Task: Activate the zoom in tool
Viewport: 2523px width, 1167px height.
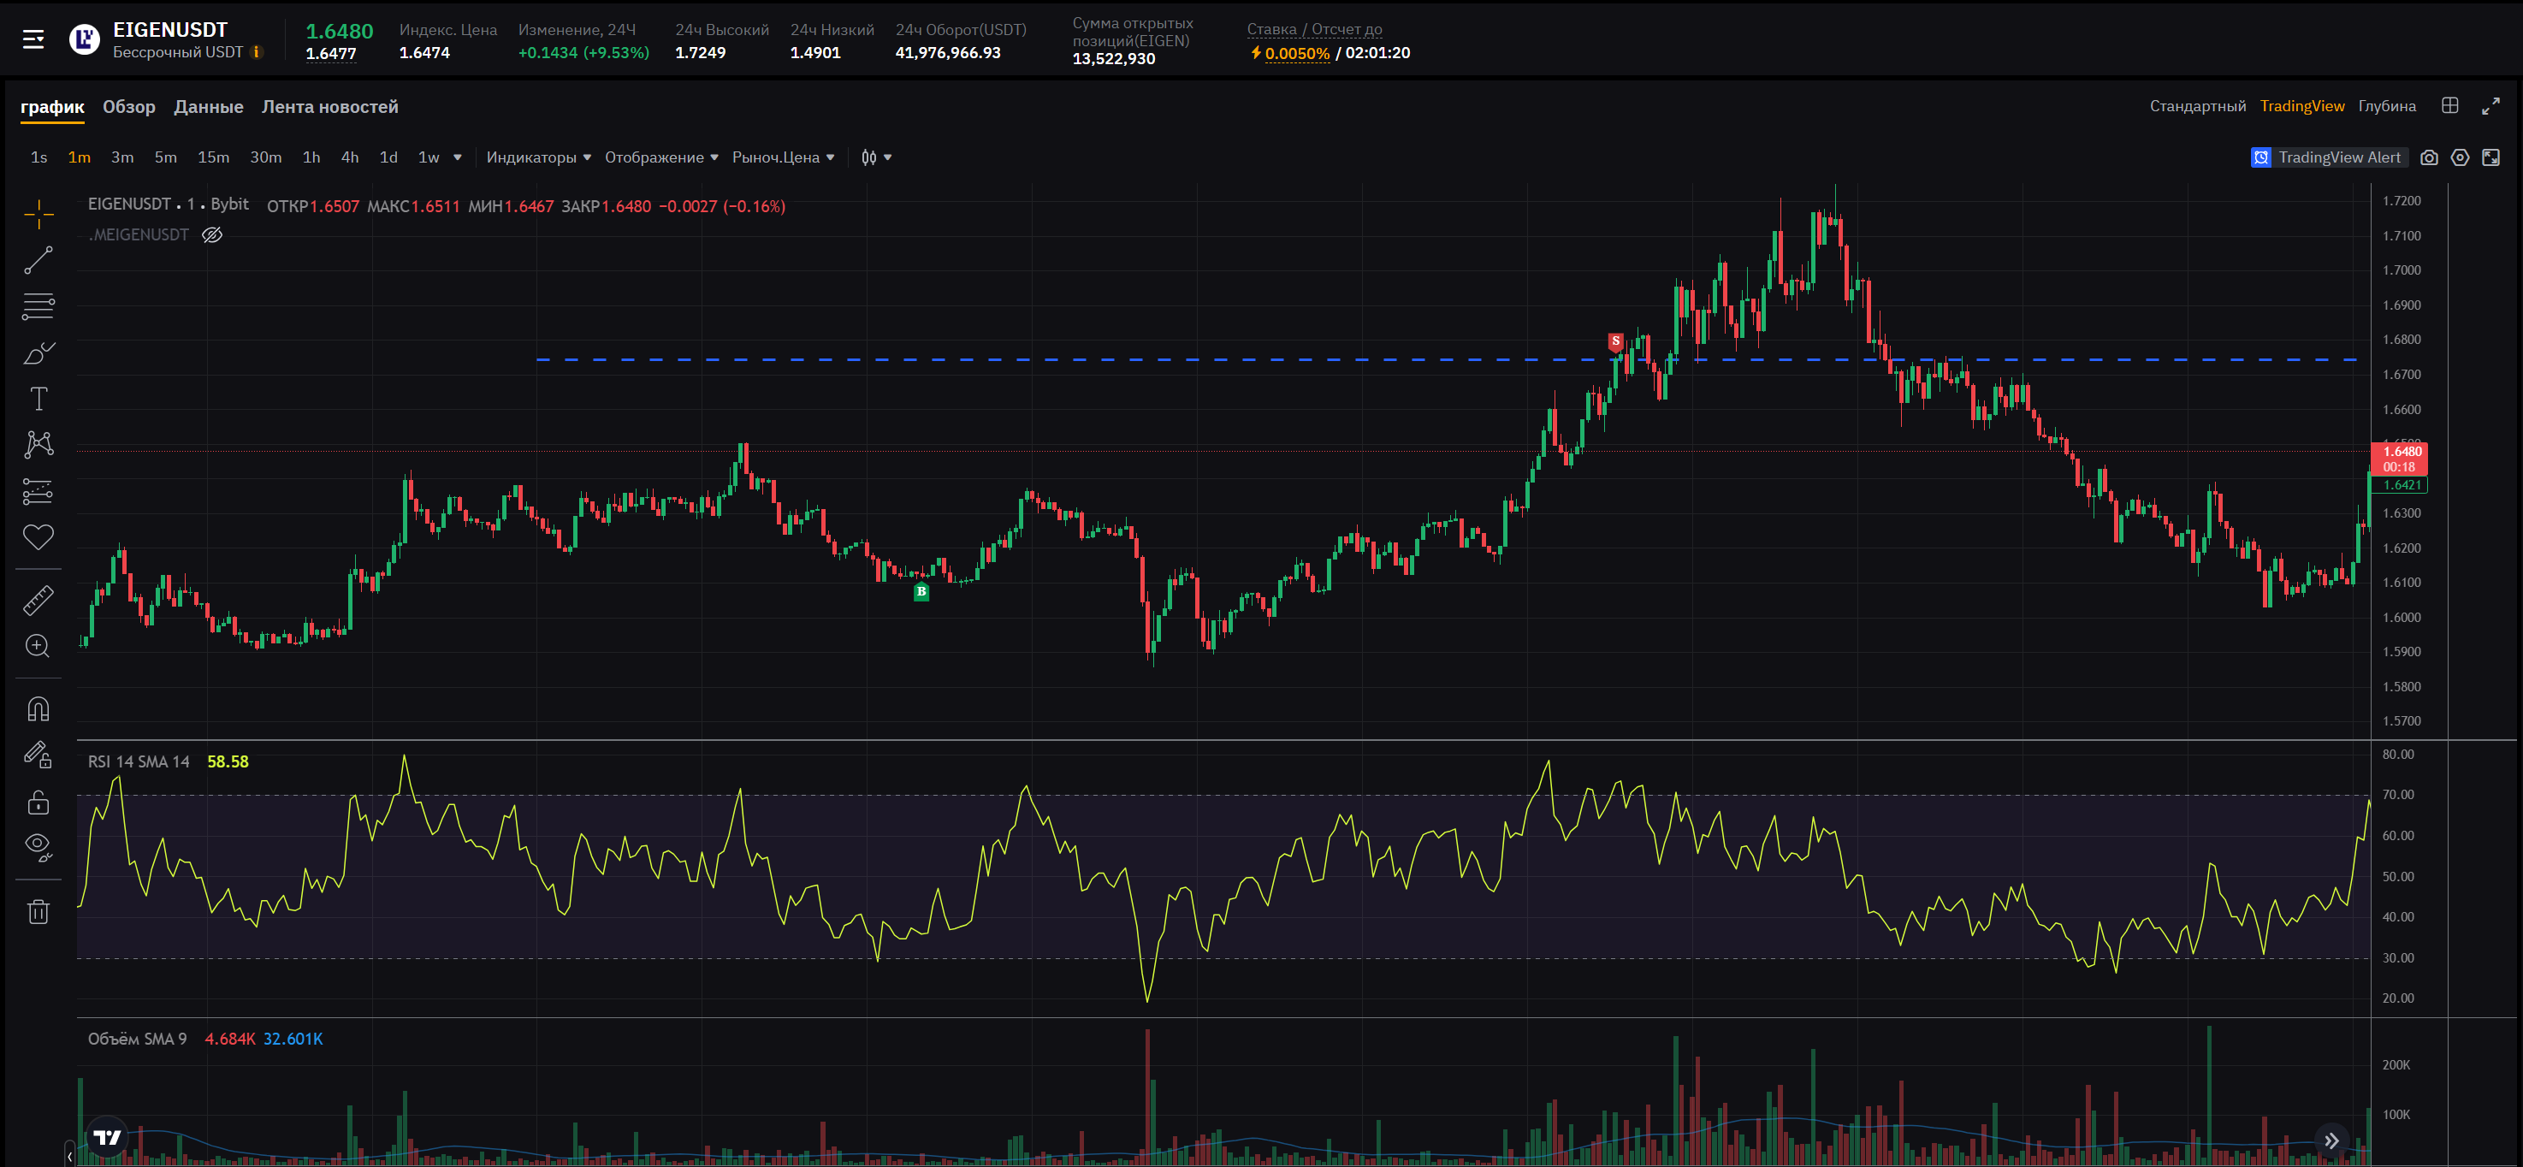Action: pyautogui.click(x=38, y=646)
